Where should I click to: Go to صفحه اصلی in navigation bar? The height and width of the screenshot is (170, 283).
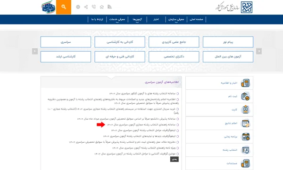click(196, 19)
